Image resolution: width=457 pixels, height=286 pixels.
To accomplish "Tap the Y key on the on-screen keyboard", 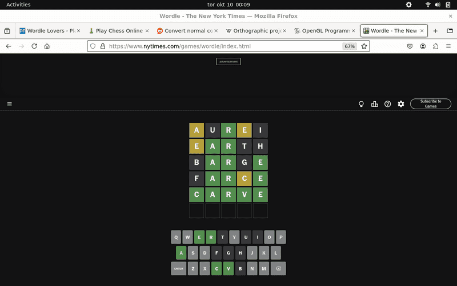I will tap(234, 237).
